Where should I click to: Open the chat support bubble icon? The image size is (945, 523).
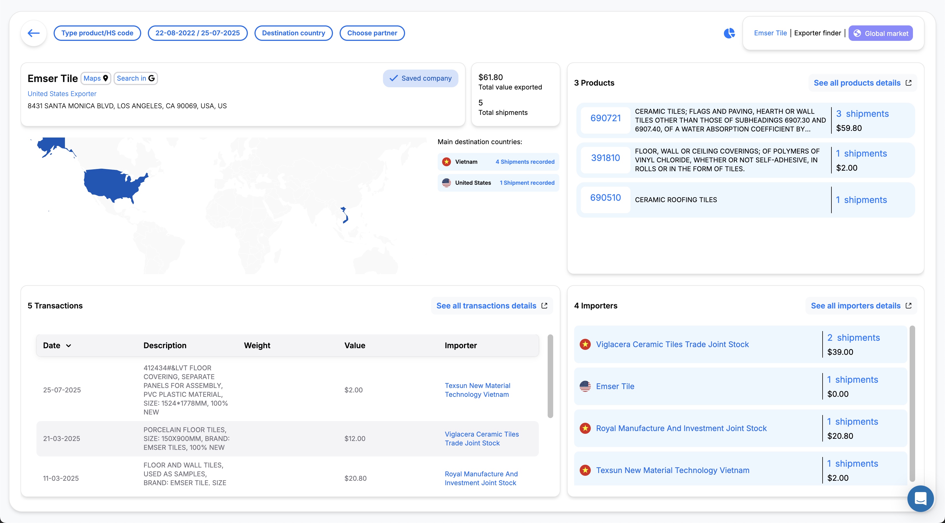[920, 498]
